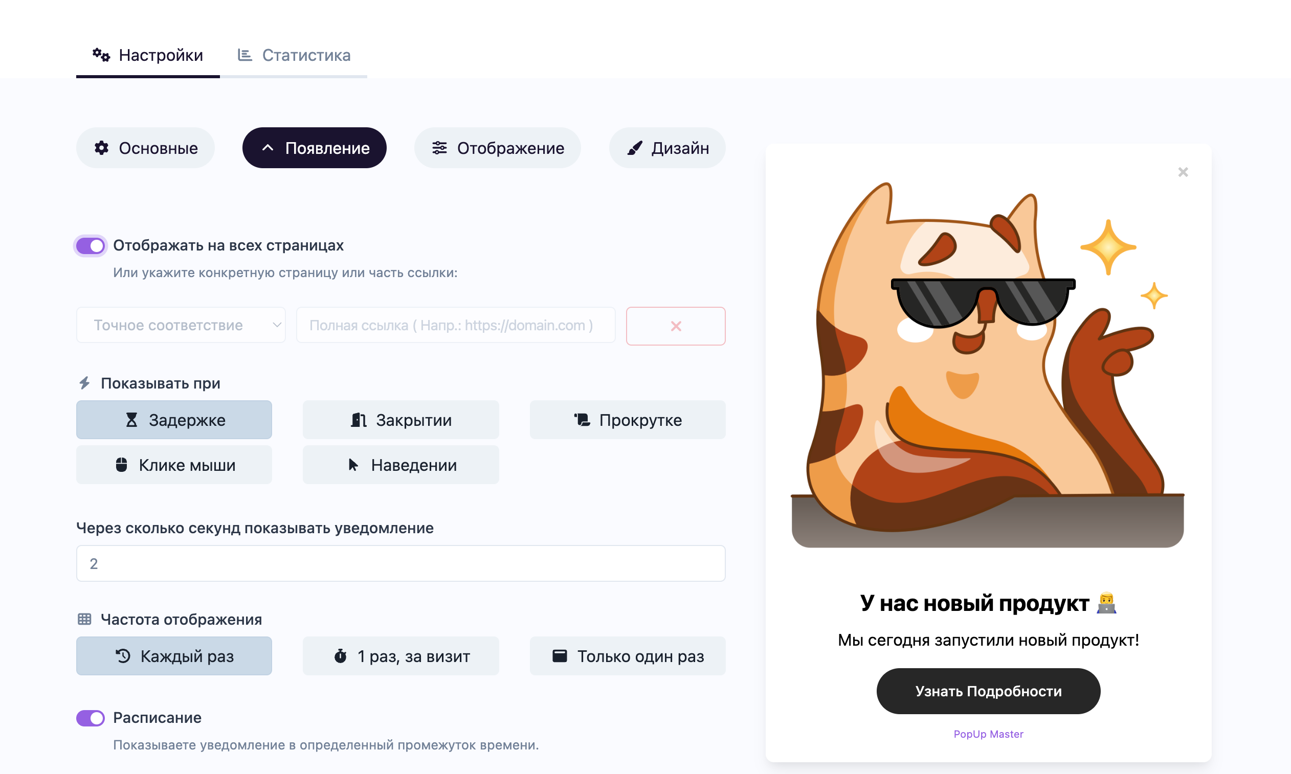Viewport: 1291px width, 774px height.
Task: Choose the Наведении cursor hover trigger
Action: pyautogui.click(x=400, y=465)
